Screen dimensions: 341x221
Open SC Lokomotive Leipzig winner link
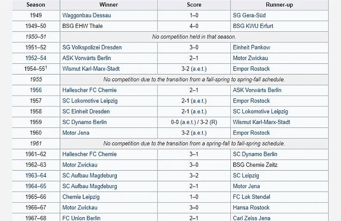click(90, 101)
